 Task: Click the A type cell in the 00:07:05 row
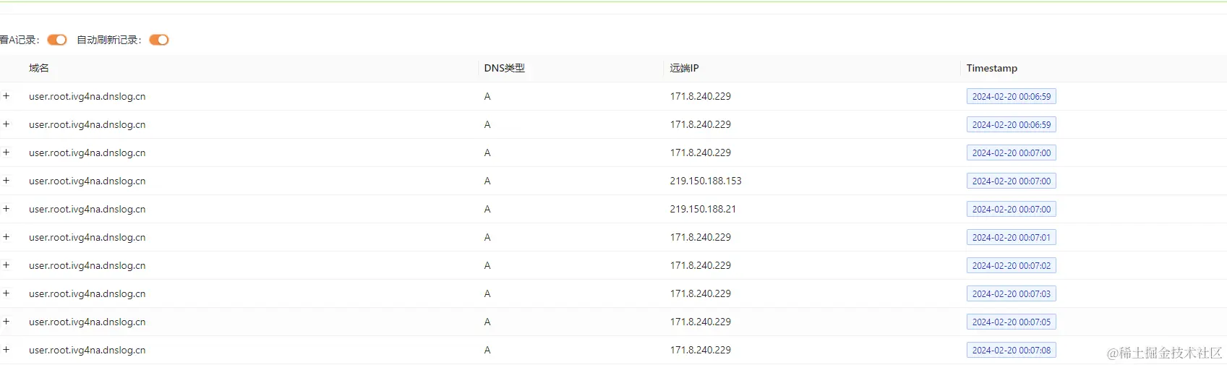487,322
